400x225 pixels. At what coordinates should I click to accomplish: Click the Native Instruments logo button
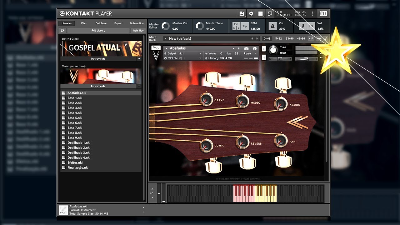(x=323, y=13)
